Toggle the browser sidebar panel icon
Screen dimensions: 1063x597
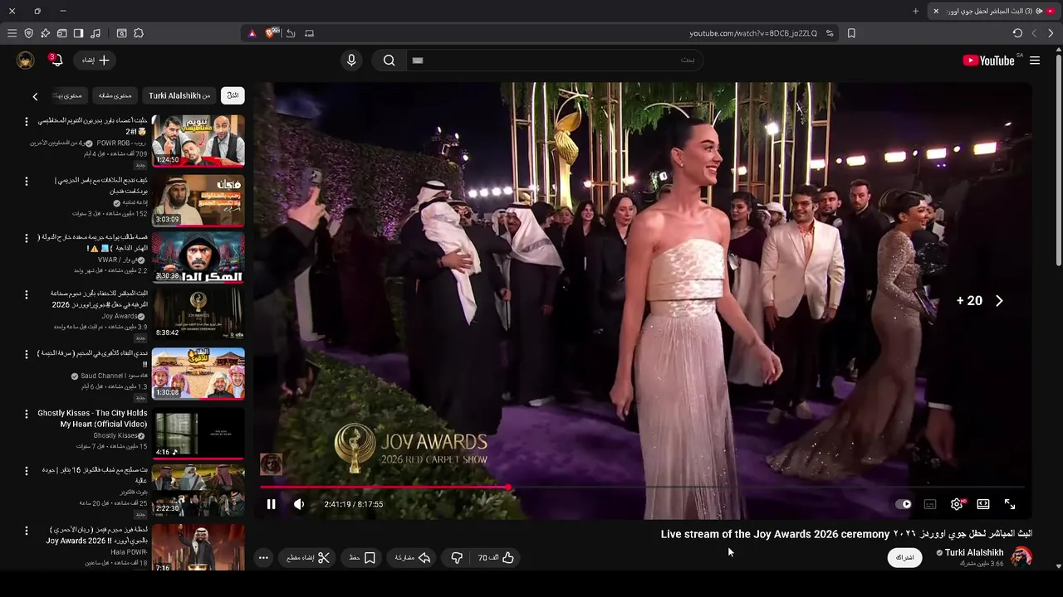(x=78, y=33)
